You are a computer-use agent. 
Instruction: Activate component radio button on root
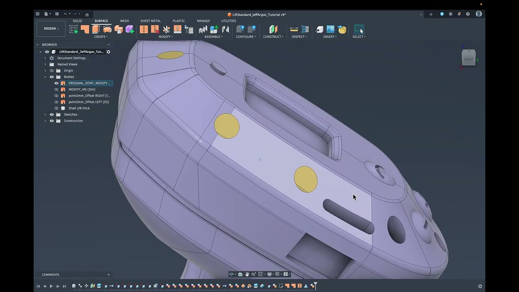coord(108,52)
